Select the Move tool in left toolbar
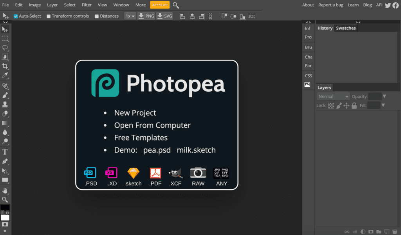Screen dimensions: 401x235 click(5, 30)
